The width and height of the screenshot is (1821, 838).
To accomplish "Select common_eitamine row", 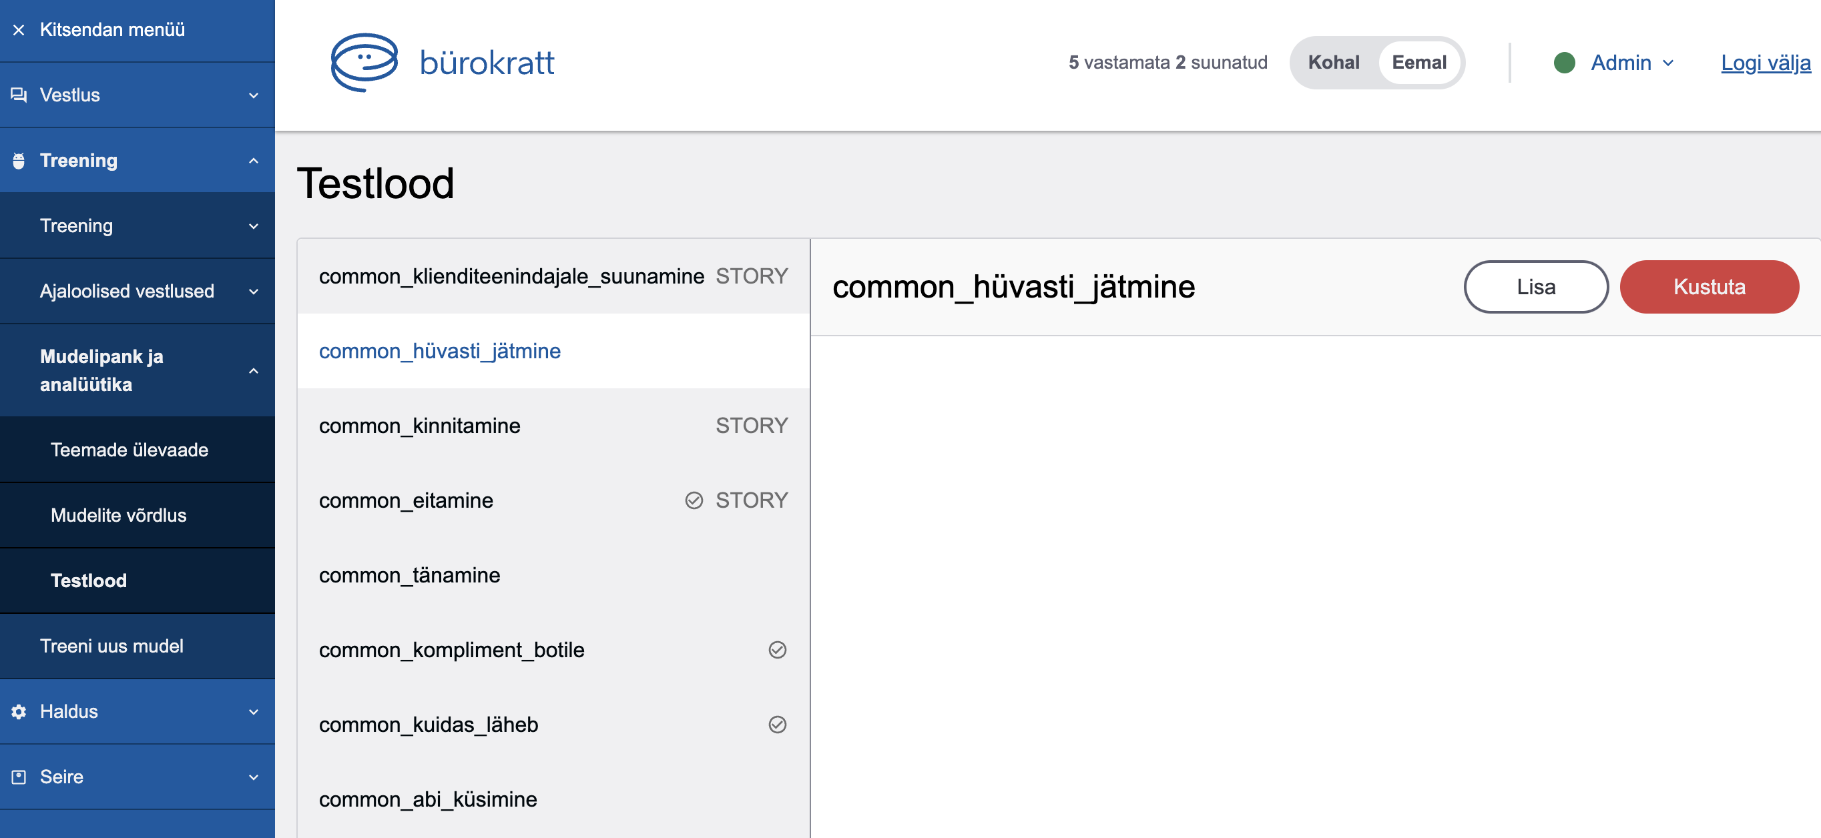I will click(x=553, y=500).
